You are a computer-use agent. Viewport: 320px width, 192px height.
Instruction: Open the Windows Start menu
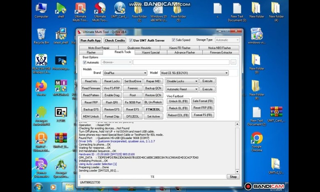point(38,187)
